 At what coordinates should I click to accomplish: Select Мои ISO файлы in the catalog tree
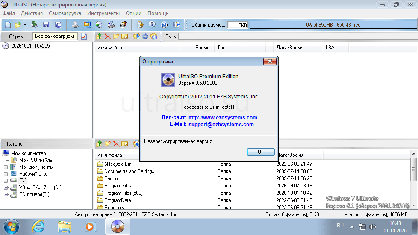coord(36,160)
